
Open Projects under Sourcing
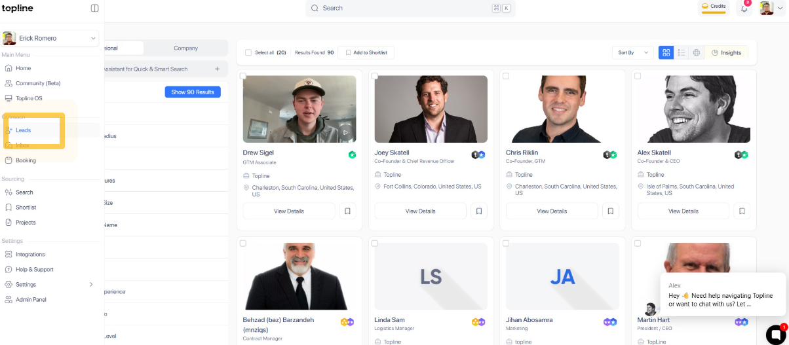point(26,223)
